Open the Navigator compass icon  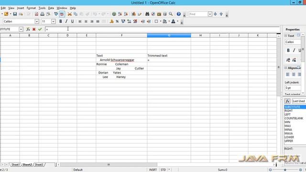tap(153, 14)
